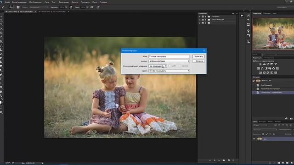Image resolution: width=294 pixels, height=165 pixels.
Task: Open layer blend mode dropdown Обычные
Action: [x=265, y=130]
